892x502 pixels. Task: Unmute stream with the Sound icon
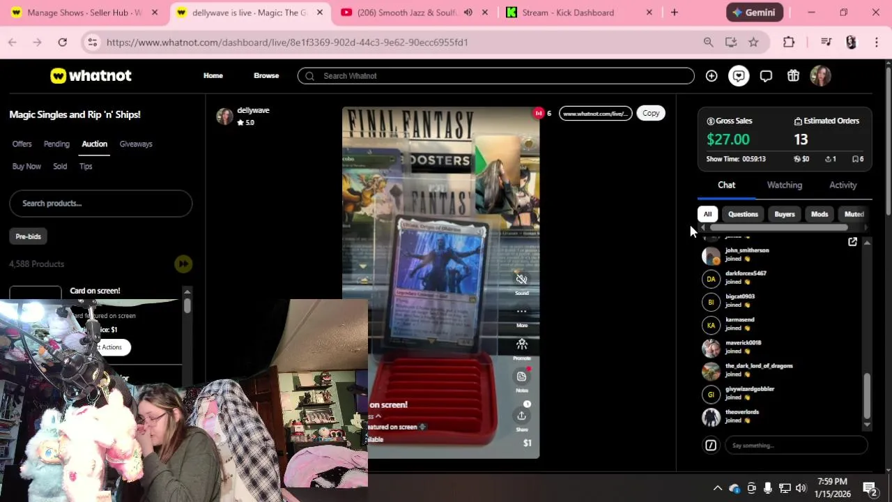click(521, 280)
